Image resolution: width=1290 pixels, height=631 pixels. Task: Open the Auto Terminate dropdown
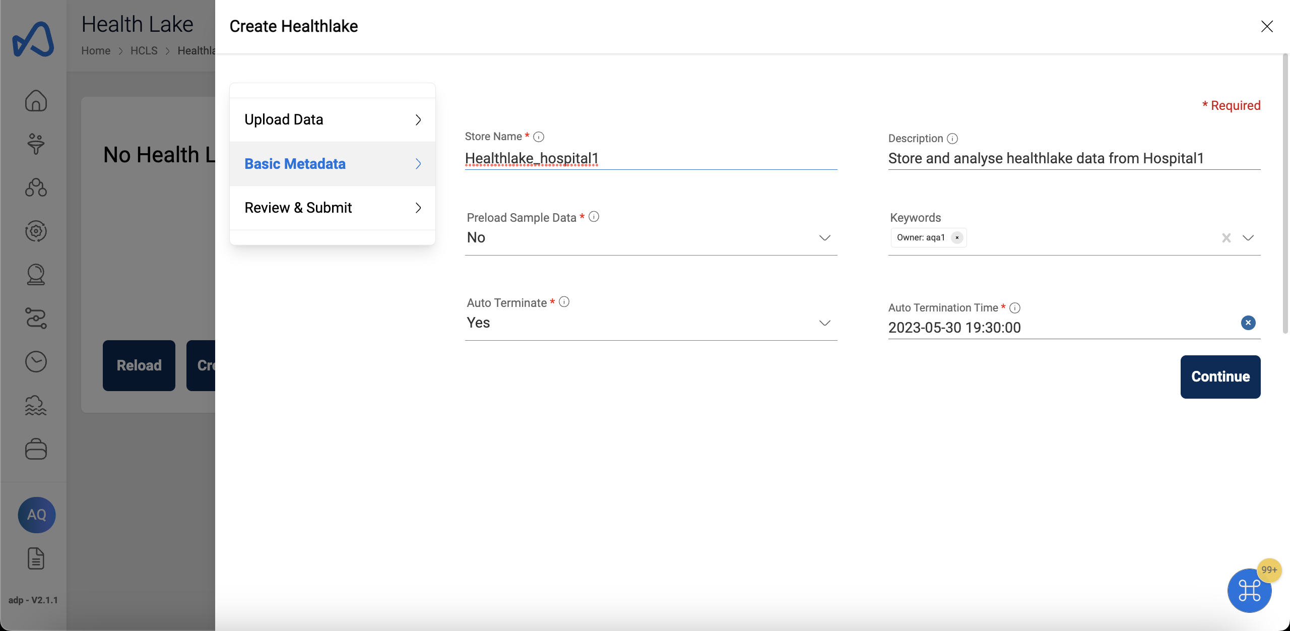(x=651, y=323)
